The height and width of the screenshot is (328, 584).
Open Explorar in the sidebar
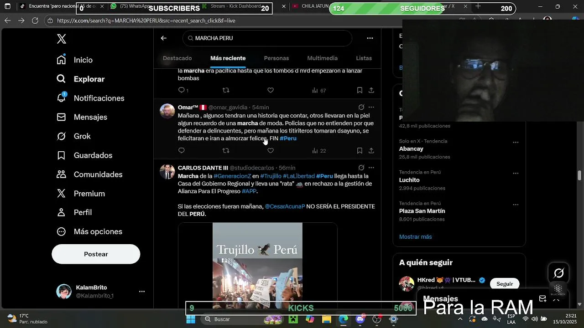point(80,79)
